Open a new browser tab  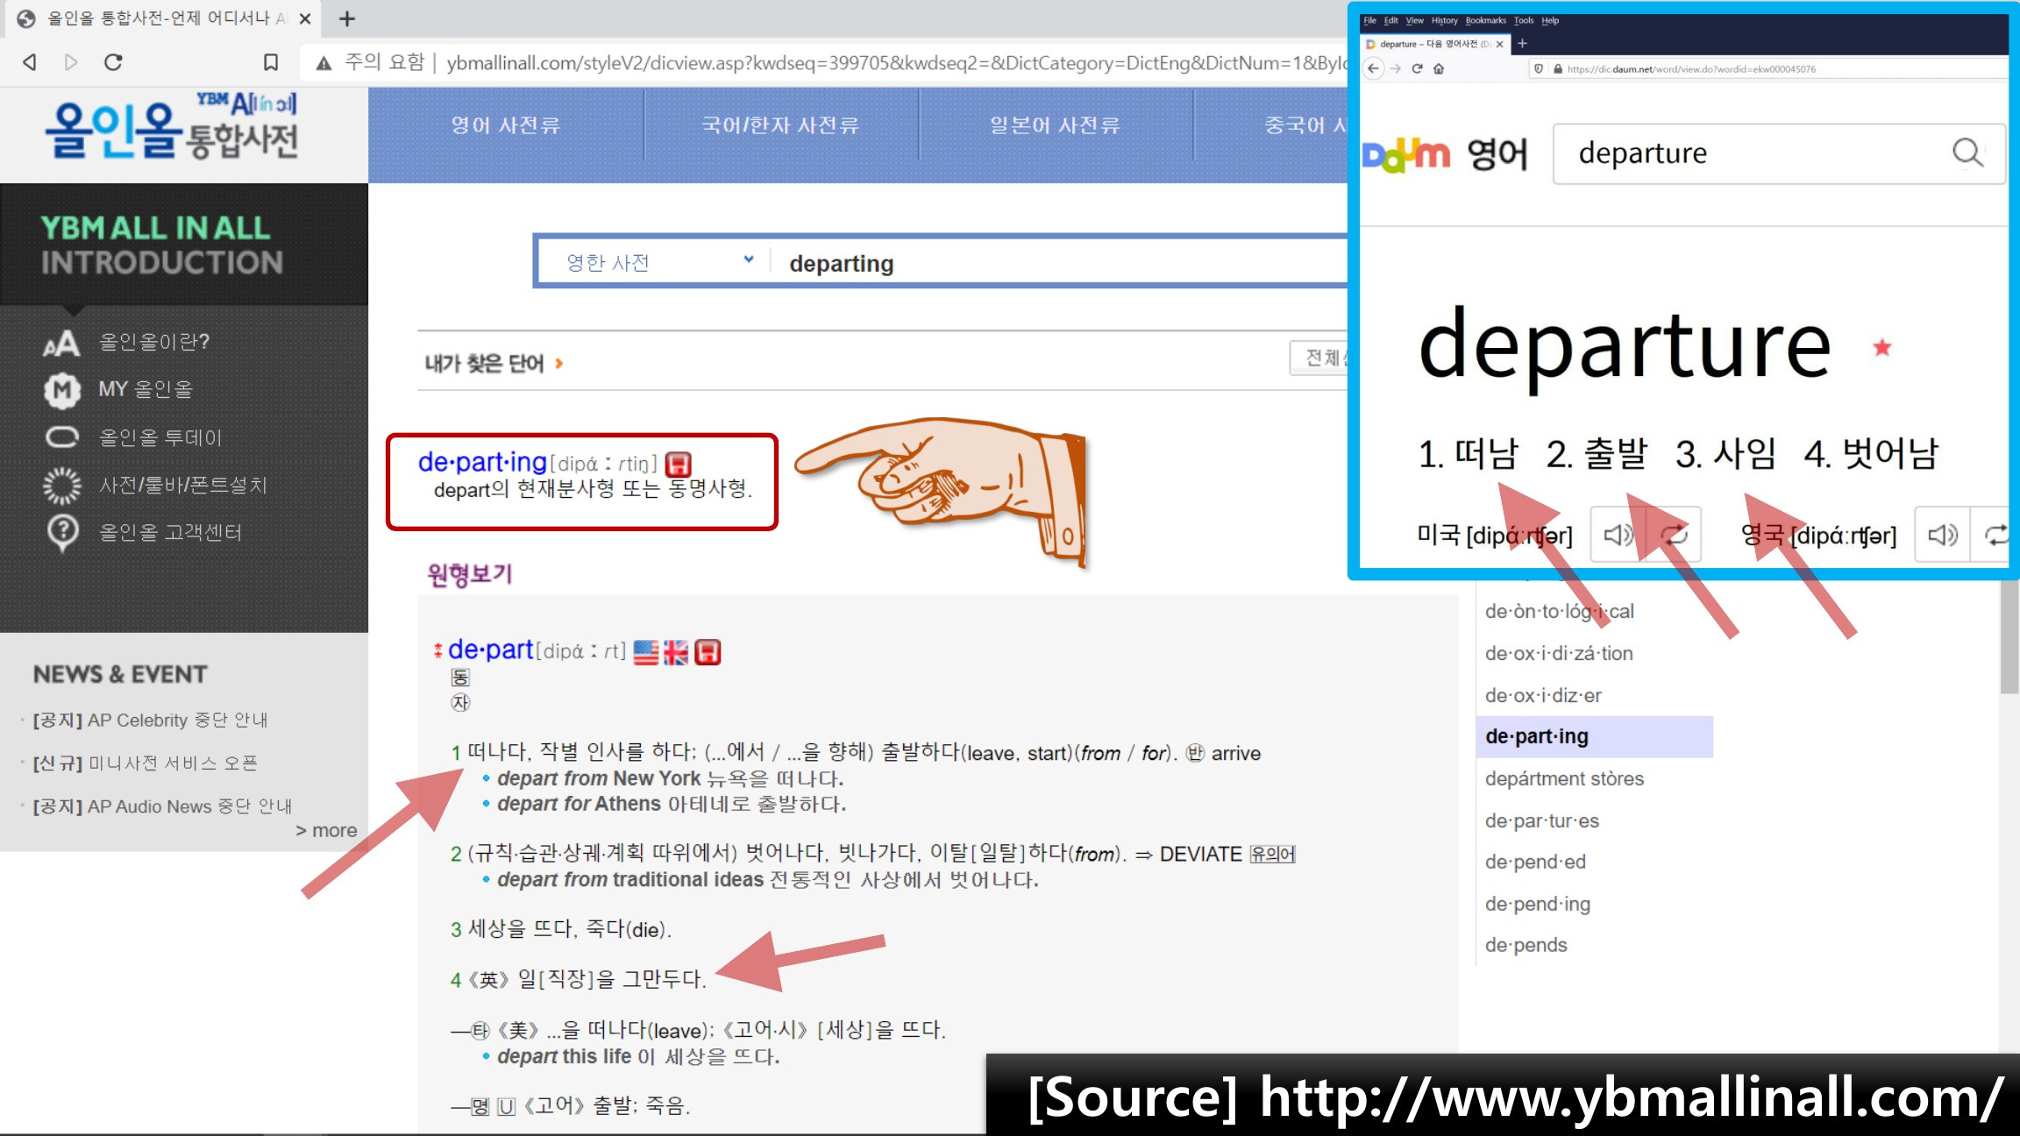pyautogui.click(x=347, y=18)
